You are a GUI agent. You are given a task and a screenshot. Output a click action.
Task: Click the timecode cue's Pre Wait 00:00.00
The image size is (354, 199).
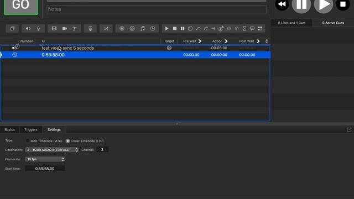tap(191, 55)
